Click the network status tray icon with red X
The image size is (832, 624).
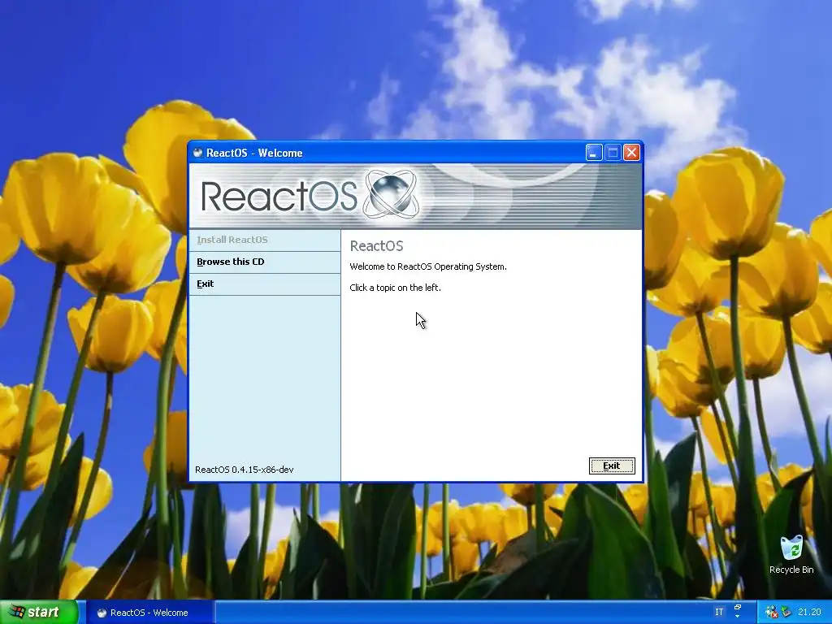[x=772, y=612]
